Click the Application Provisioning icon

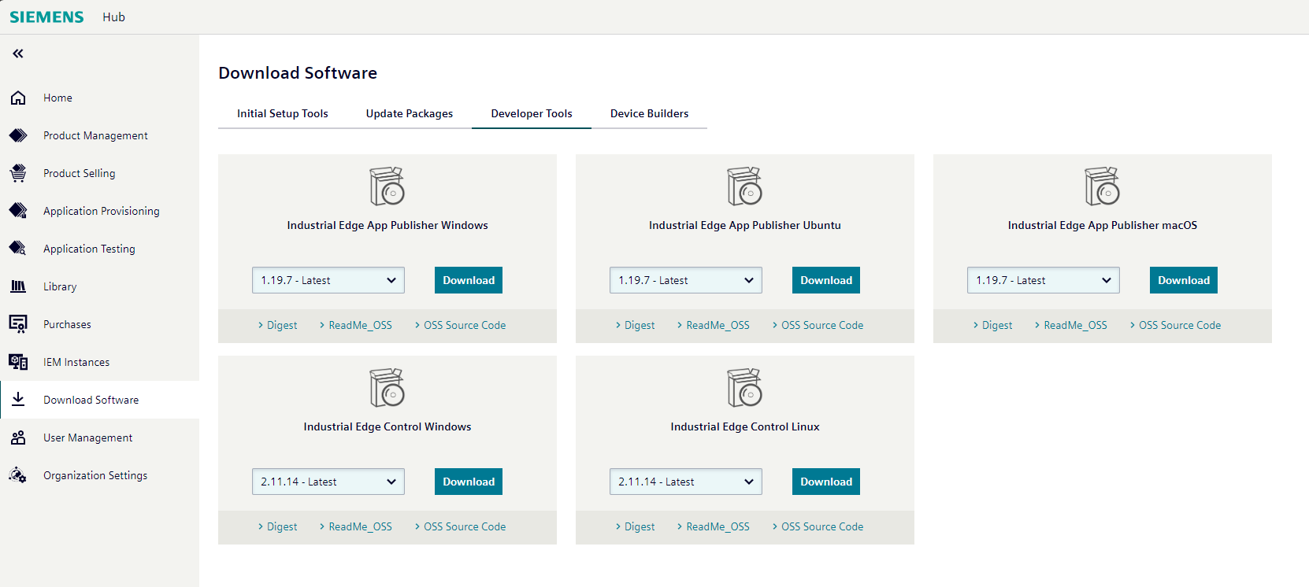point(18,211)
